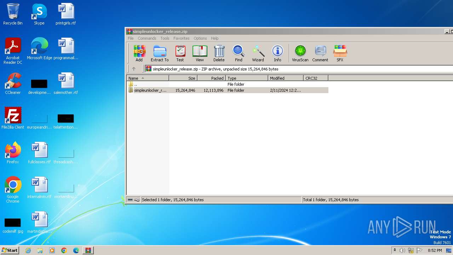Open Media Player from the taskbar
453x255 pixels.
point(52,250)
